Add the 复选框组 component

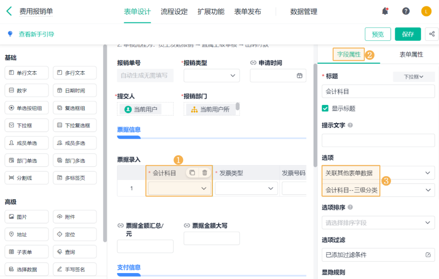75,108
